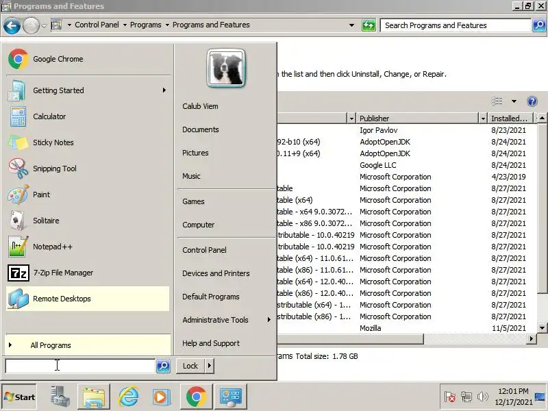Viewport: 548px width, 411px height.
Task: Open Paint from Start menu
Action: click(x=88, y=195)
